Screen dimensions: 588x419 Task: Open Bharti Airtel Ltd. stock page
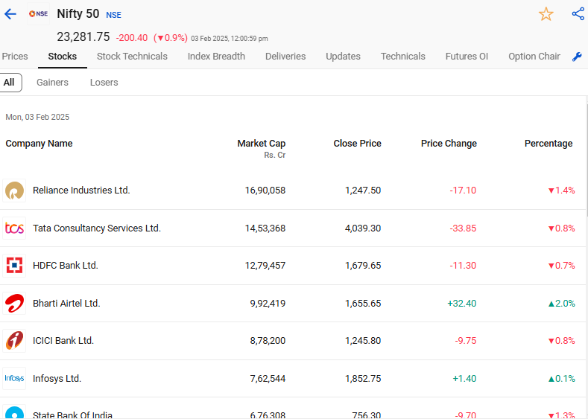(x=66, y=304)
